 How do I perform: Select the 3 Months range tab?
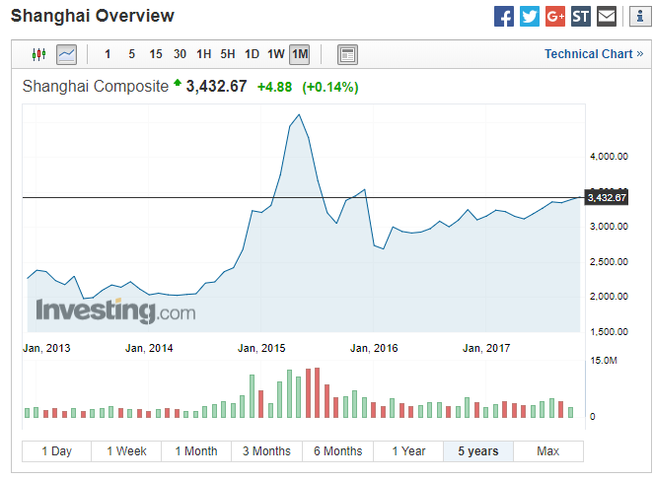(266, 451)
